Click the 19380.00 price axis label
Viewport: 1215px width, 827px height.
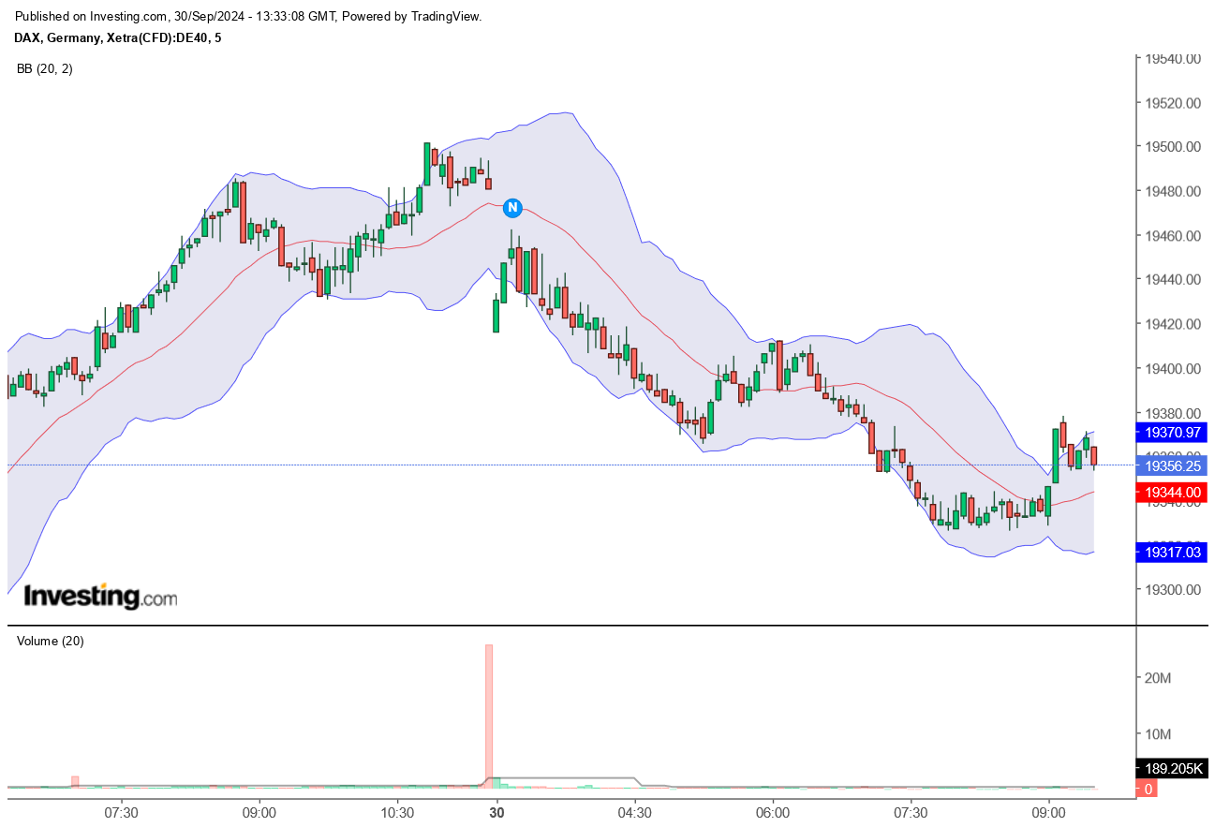(x=1173, y=412)
